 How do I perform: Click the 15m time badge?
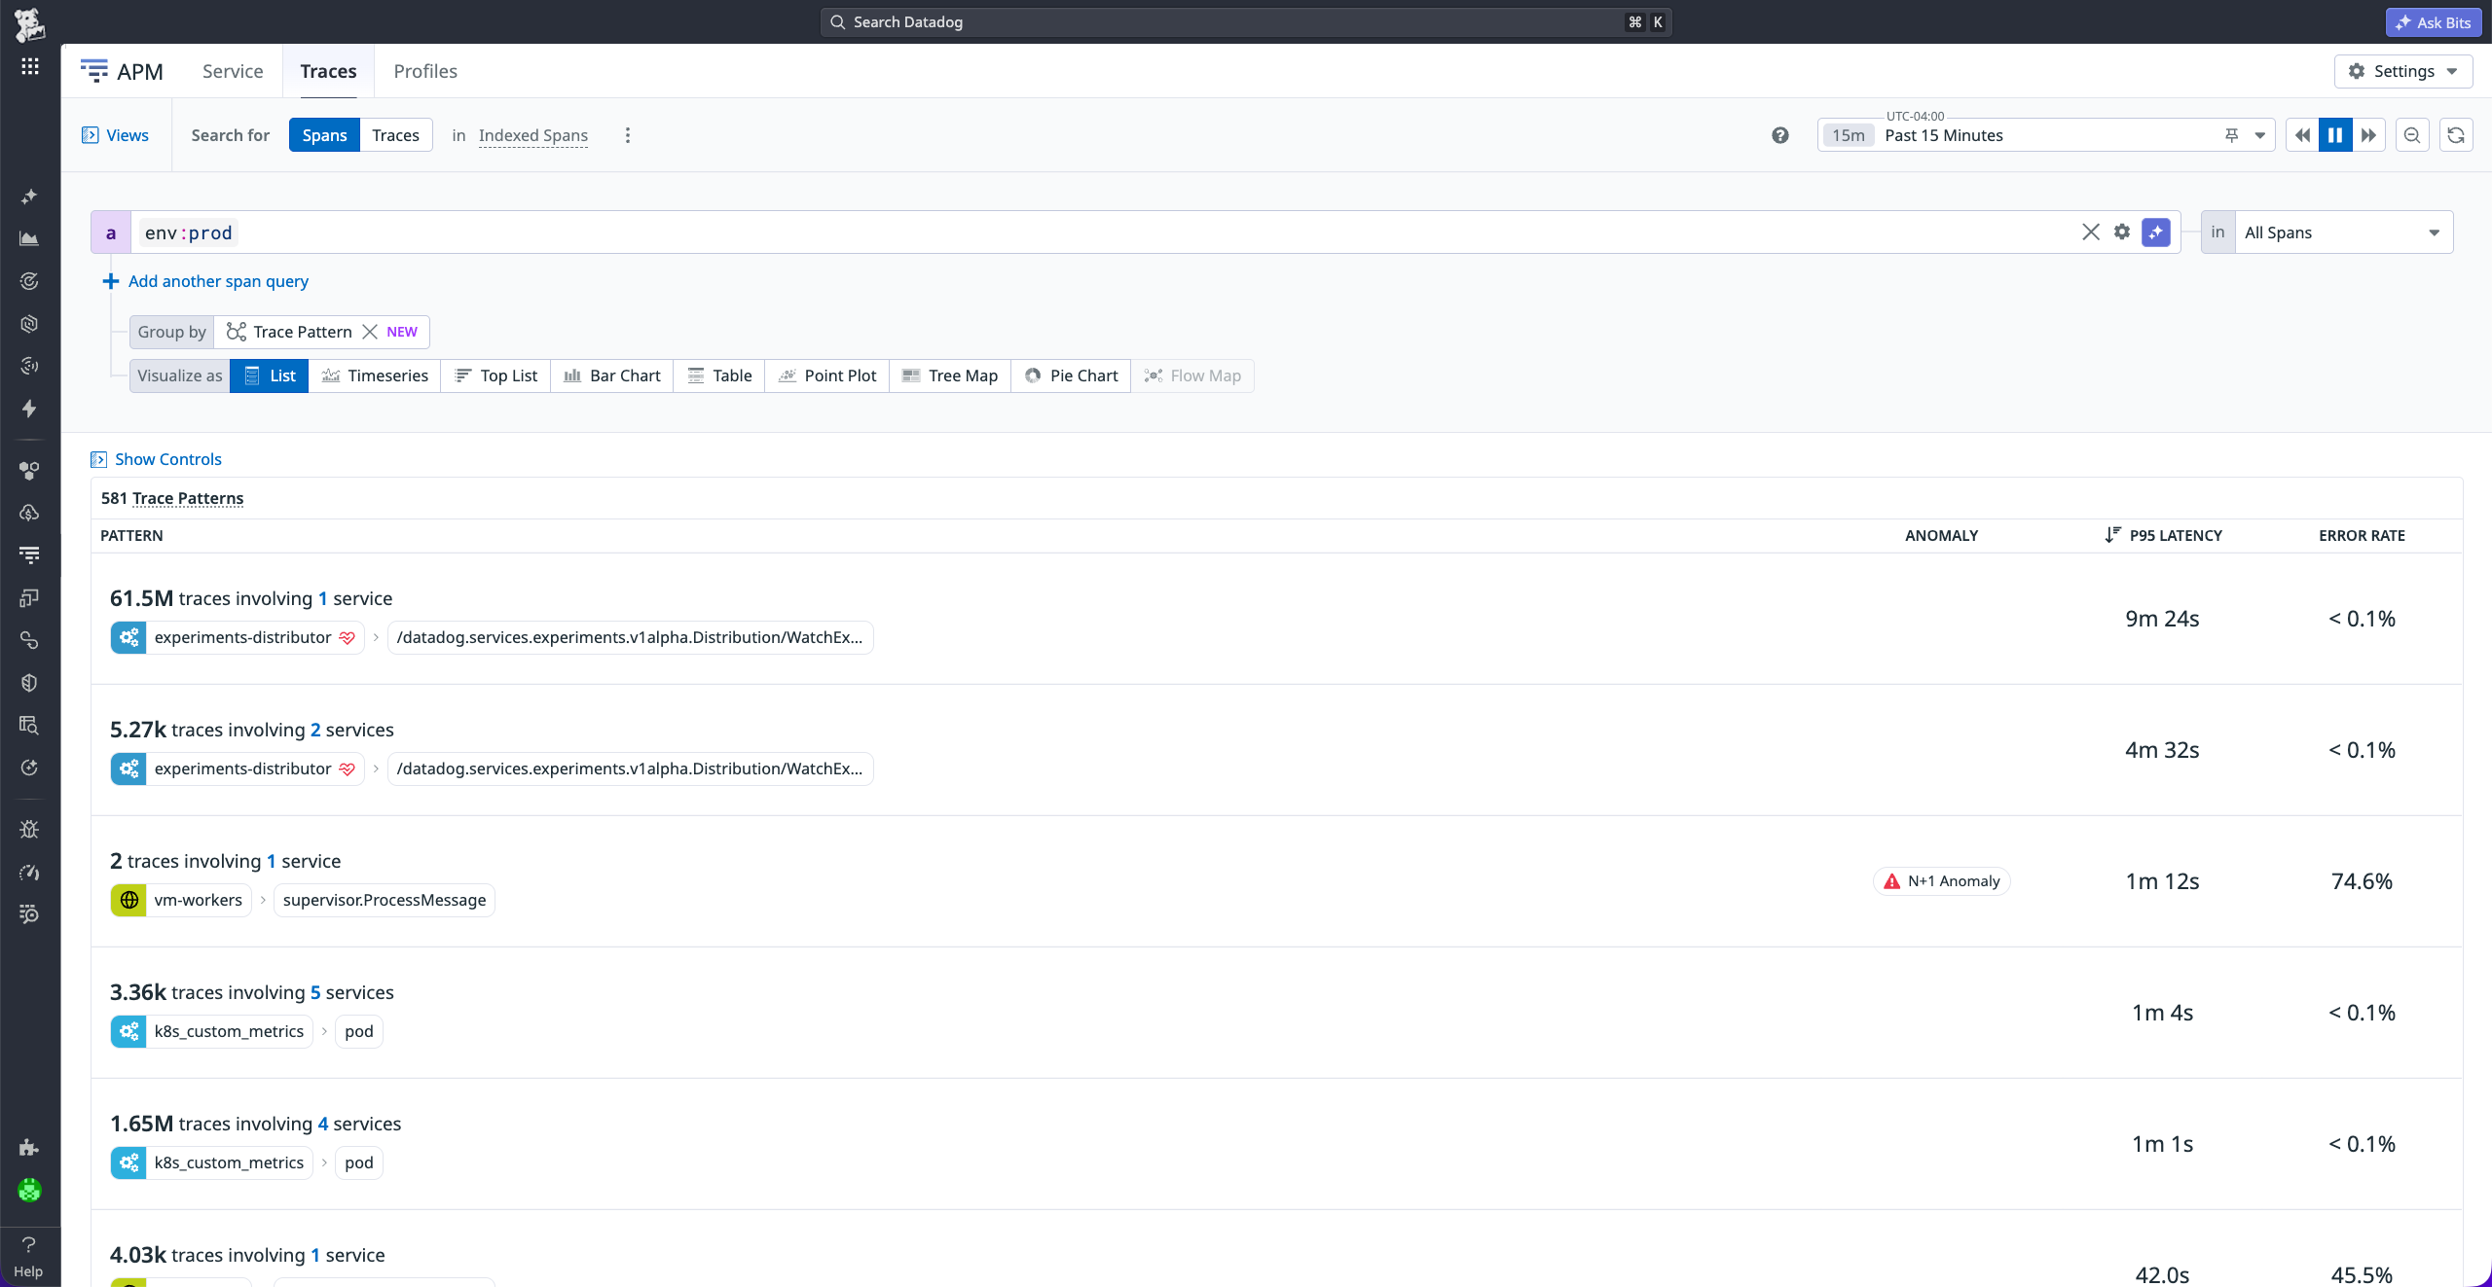[x=1848, y=135]
